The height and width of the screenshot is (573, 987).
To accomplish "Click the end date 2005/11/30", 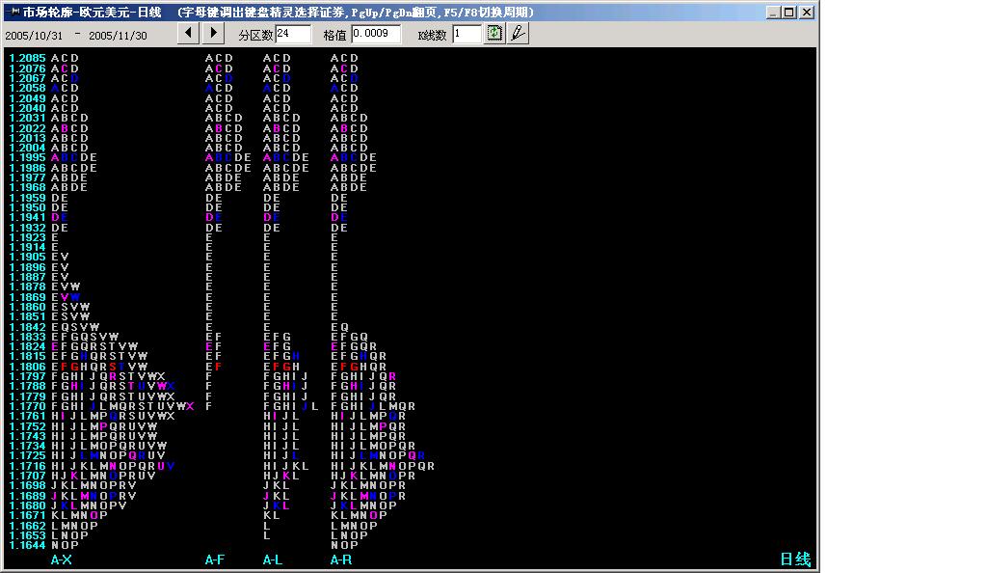I will (118, 36).
